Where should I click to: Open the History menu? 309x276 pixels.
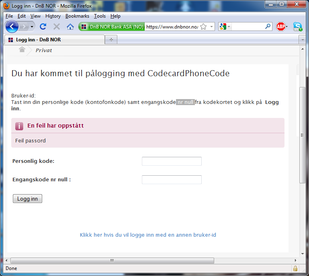click(x=53, y=16)
